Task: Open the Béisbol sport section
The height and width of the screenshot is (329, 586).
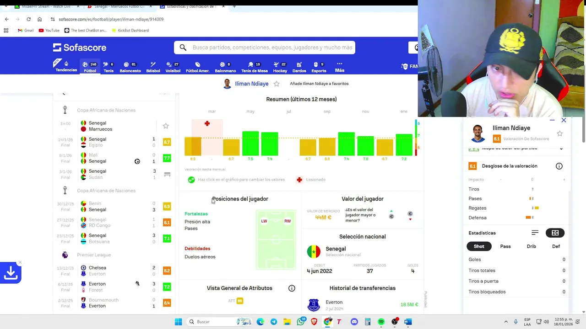Action: (x=153, y=67)
